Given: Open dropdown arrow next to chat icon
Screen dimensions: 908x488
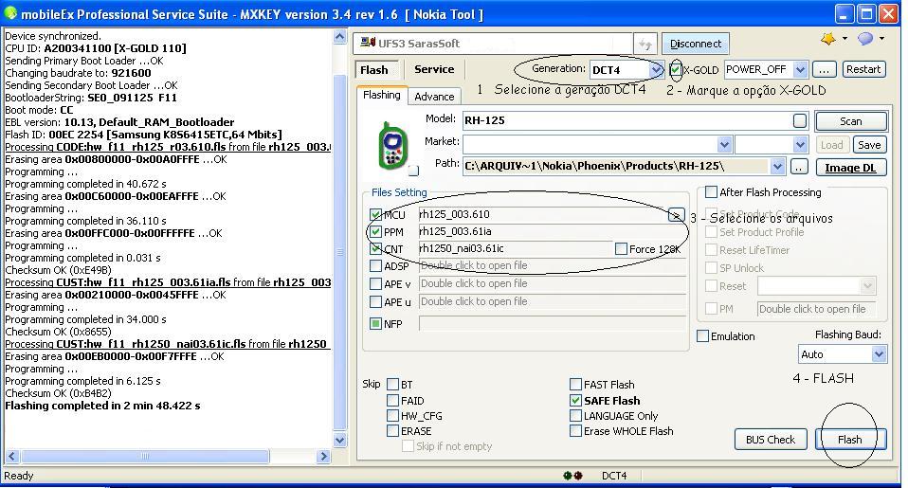Looking at the screenshot, I should (x=882, y=39).
